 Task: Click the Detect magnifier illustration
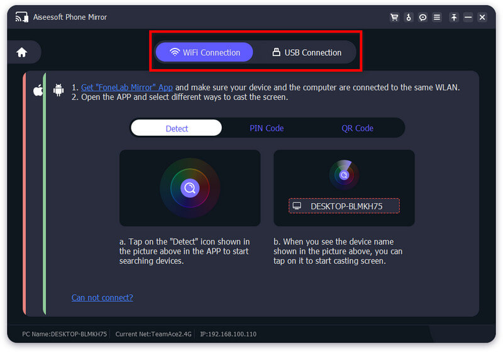point(190,187)
